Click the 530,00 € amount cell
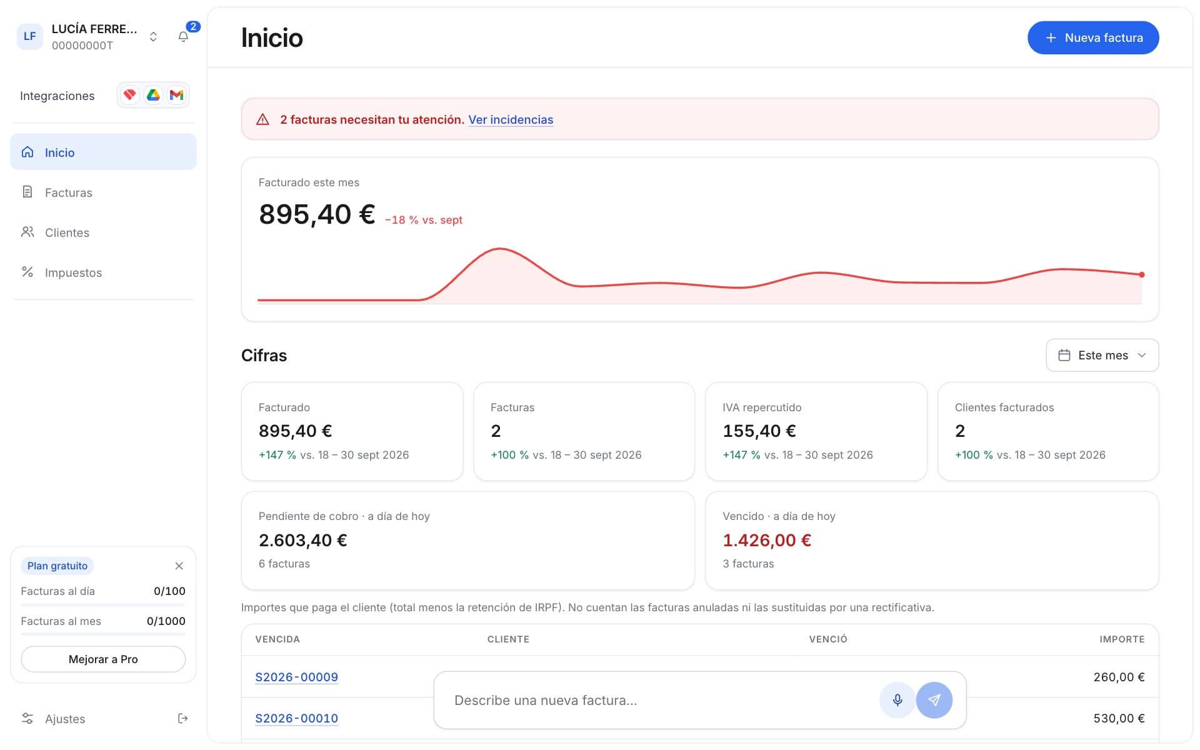This screenshot has width=1200, height=750. [x=1119, y=718]
